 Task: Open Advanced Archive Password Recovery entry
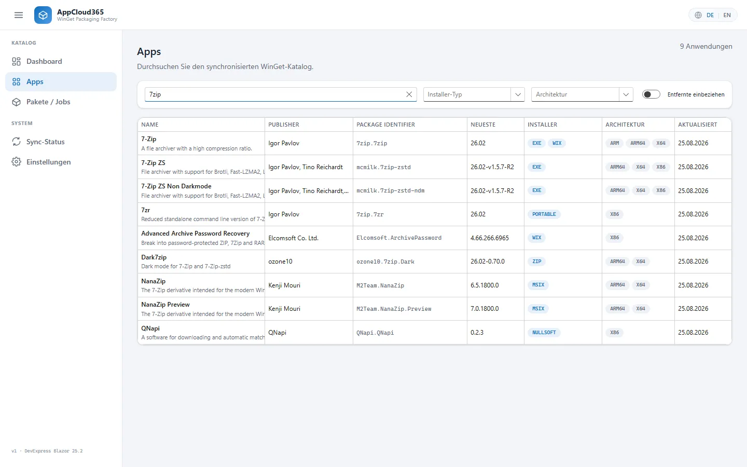pos(196,233)
